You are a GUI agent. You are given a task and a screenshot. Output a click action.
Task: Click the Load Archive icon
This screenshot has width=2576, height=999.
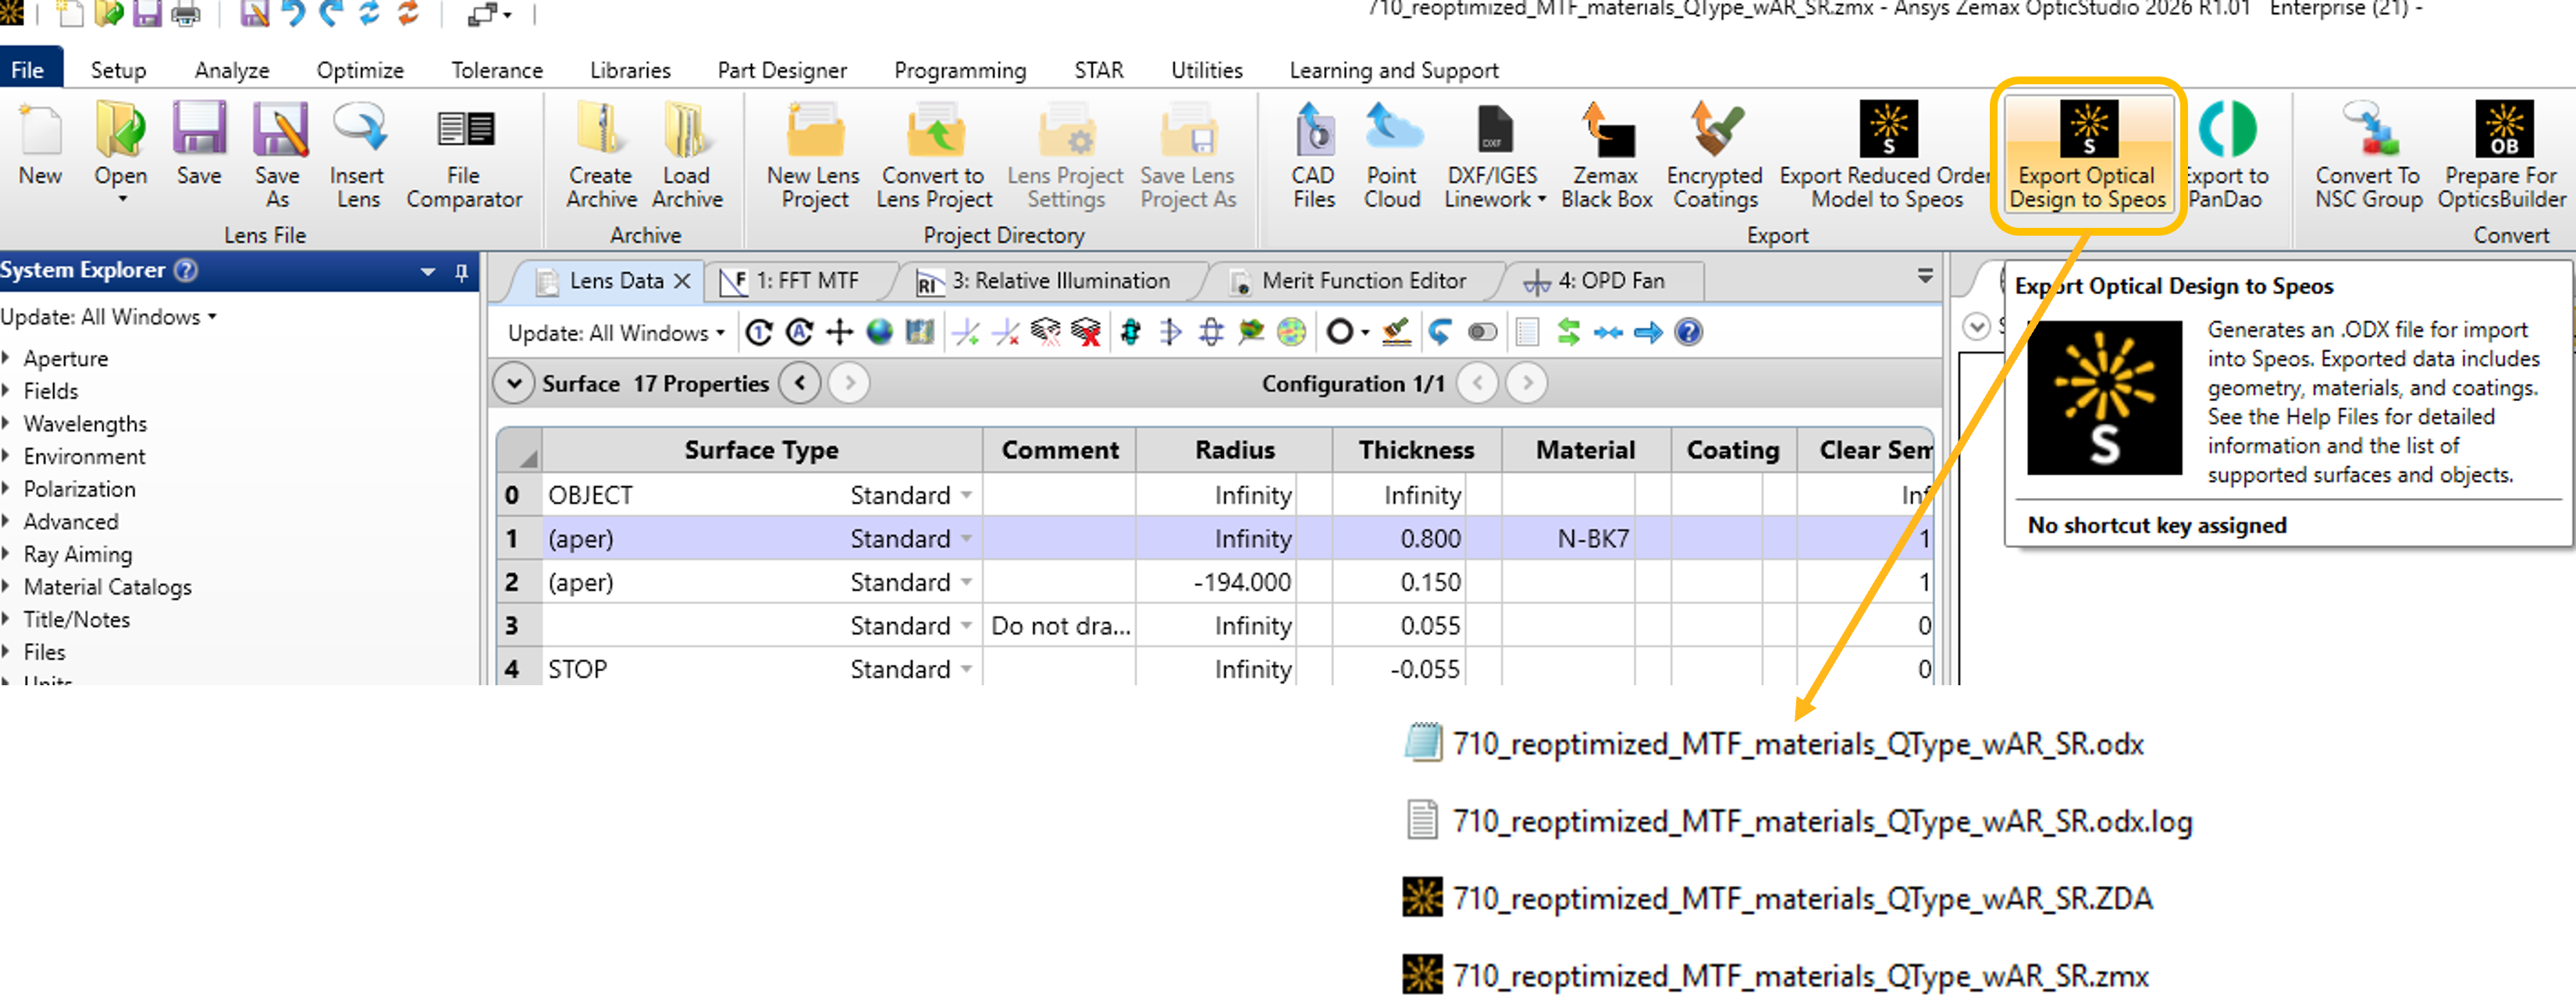tap(687, 154)
